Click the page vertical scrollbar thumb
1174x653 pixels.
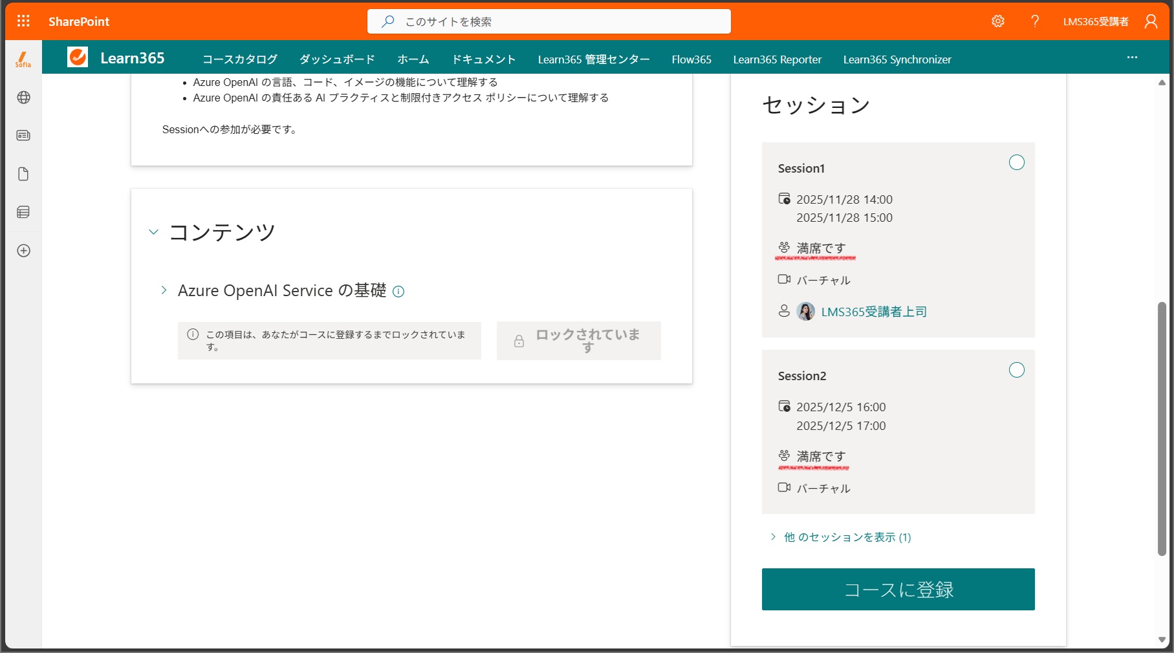(x=1162, y=428)
